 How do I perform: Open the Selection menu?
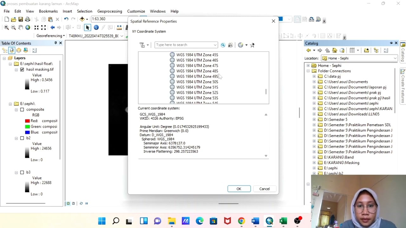[x=84, y=11]
